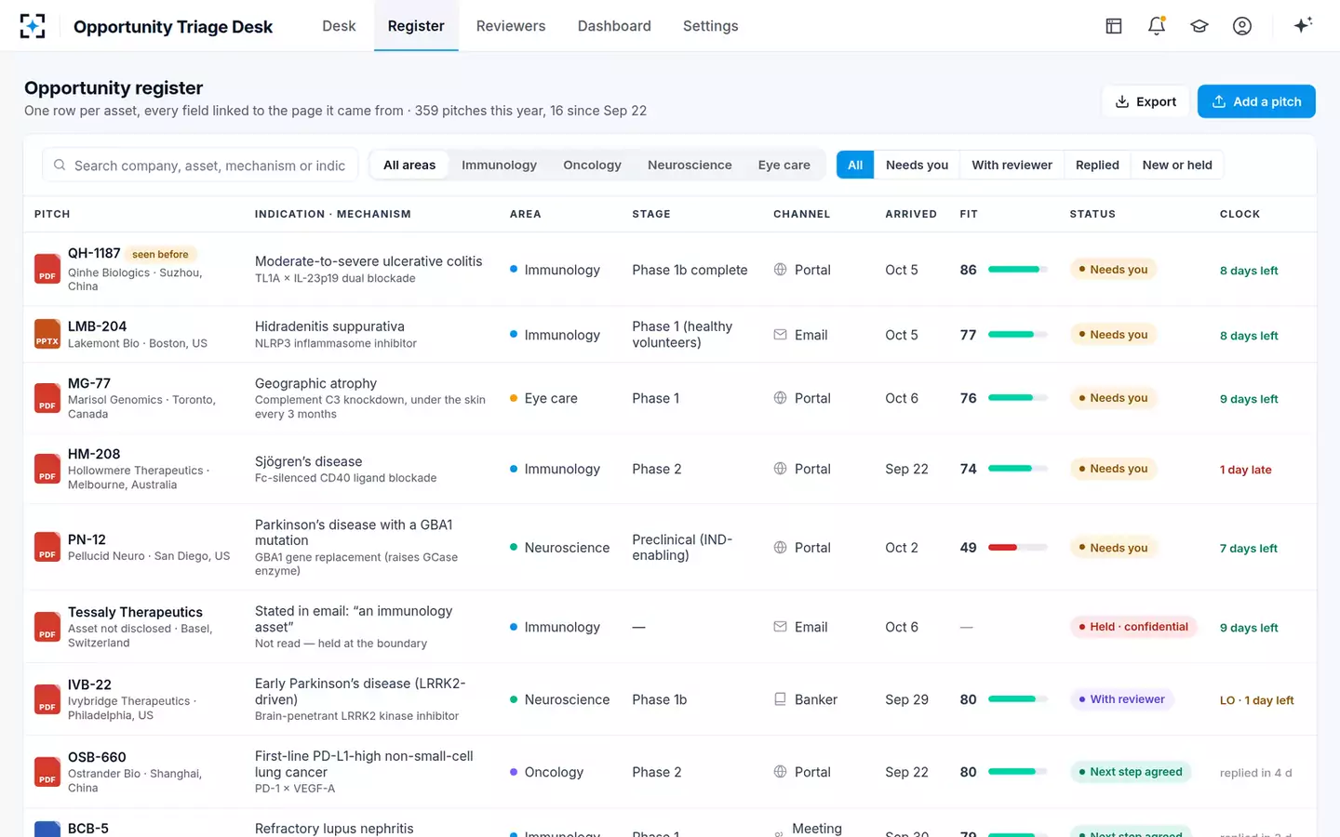Image resolution: width=1340 pixels, height=837 pixels.
Task: Click the Held · confidential status badge
Action: 1133,627
